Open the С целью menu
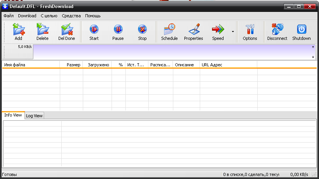The image size is (319, 179). coord(49,16)
